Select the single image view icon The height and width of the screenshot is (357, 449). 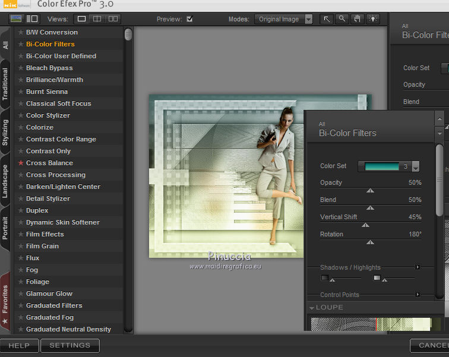click(82, 19)
